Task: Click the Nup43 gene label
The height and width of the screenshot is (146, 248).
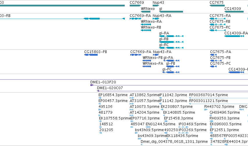Action: [158, 3]
